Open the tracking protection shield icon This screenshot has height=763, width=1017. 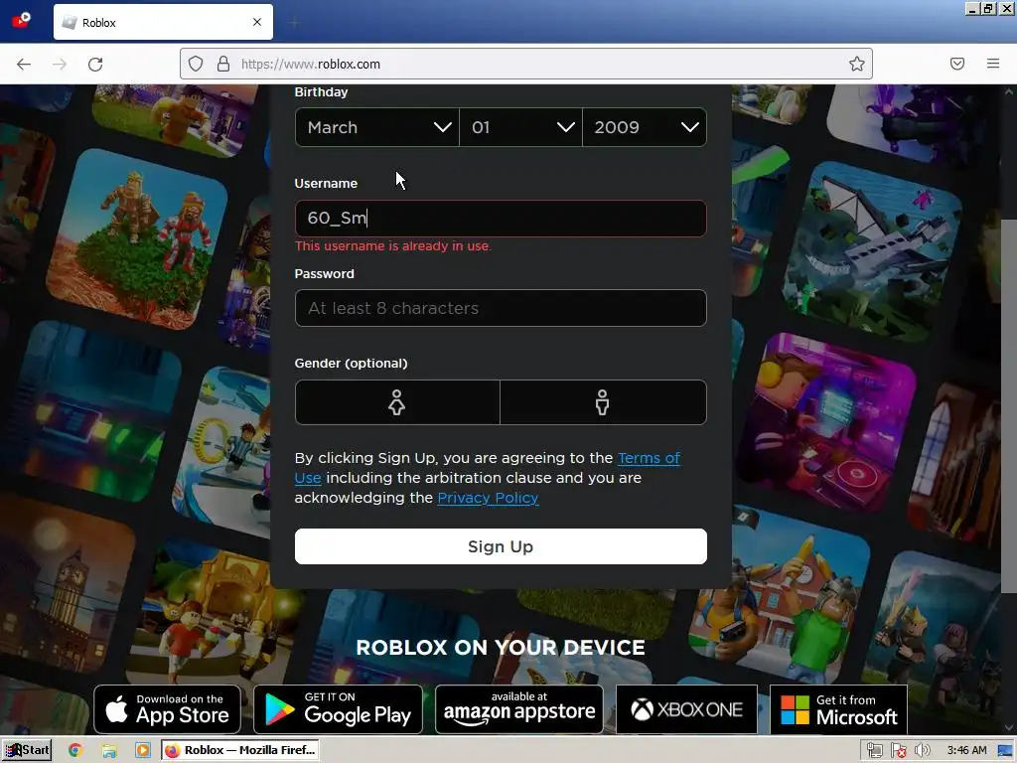196,64
